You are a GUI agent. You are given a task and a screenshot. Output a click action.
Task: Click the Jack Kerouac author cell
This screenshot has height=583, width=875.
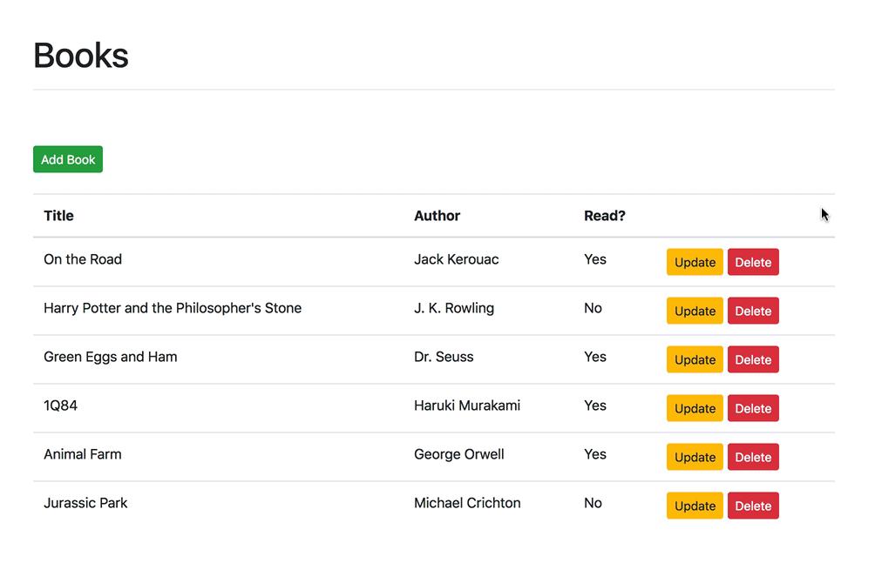point(457,259)
